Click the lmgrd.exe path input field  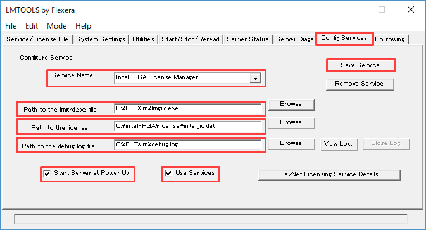pos(188,108)
